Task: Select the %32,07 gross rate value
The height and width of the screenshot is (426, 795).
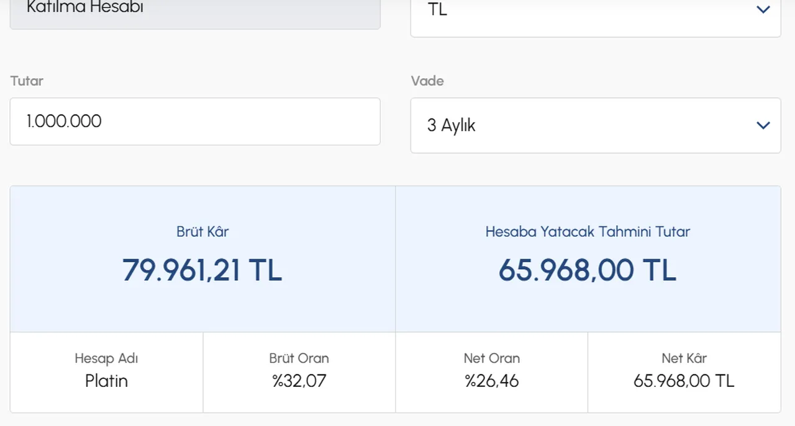Action: tap(299, 381)
